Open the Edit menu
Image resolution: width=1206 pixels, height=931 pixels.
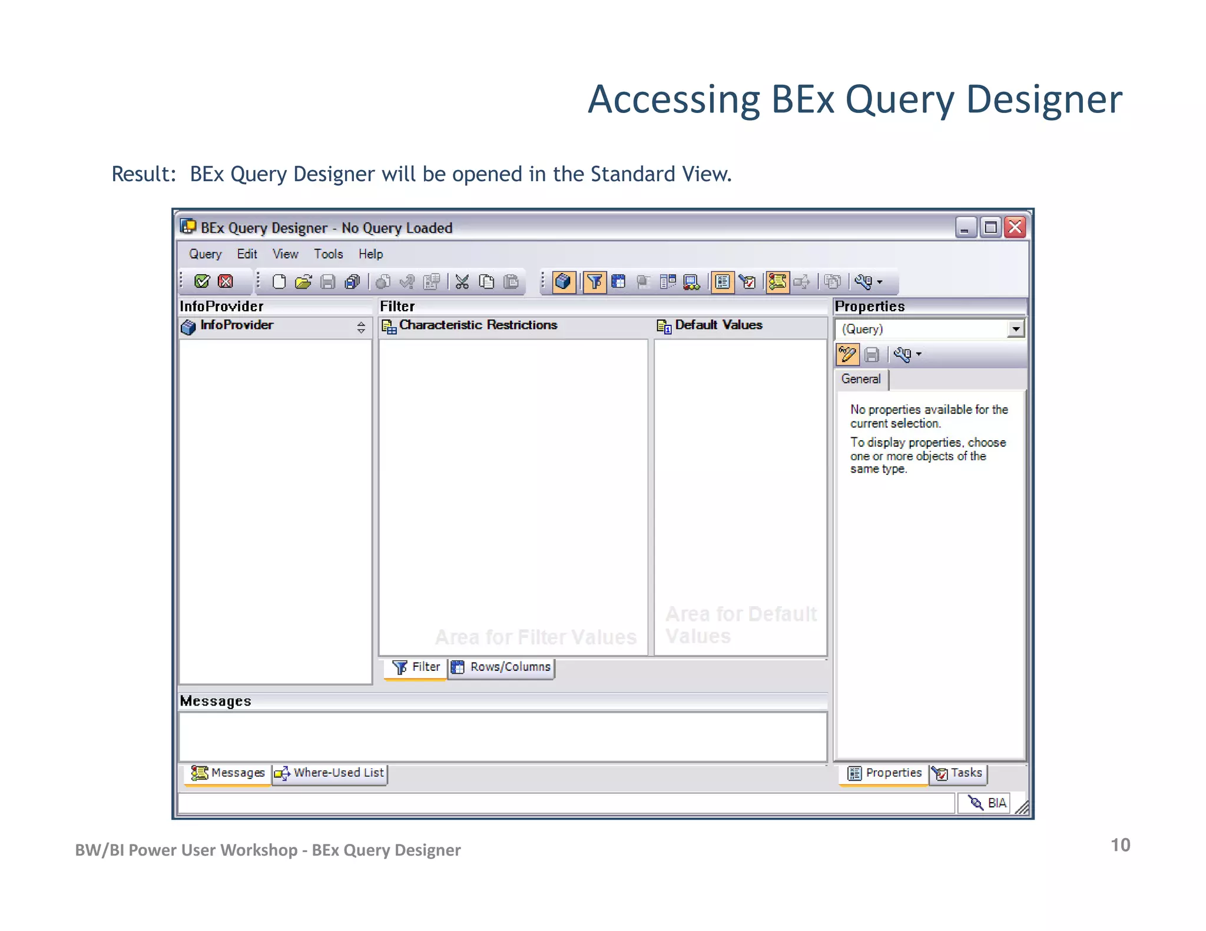[247, 254]
